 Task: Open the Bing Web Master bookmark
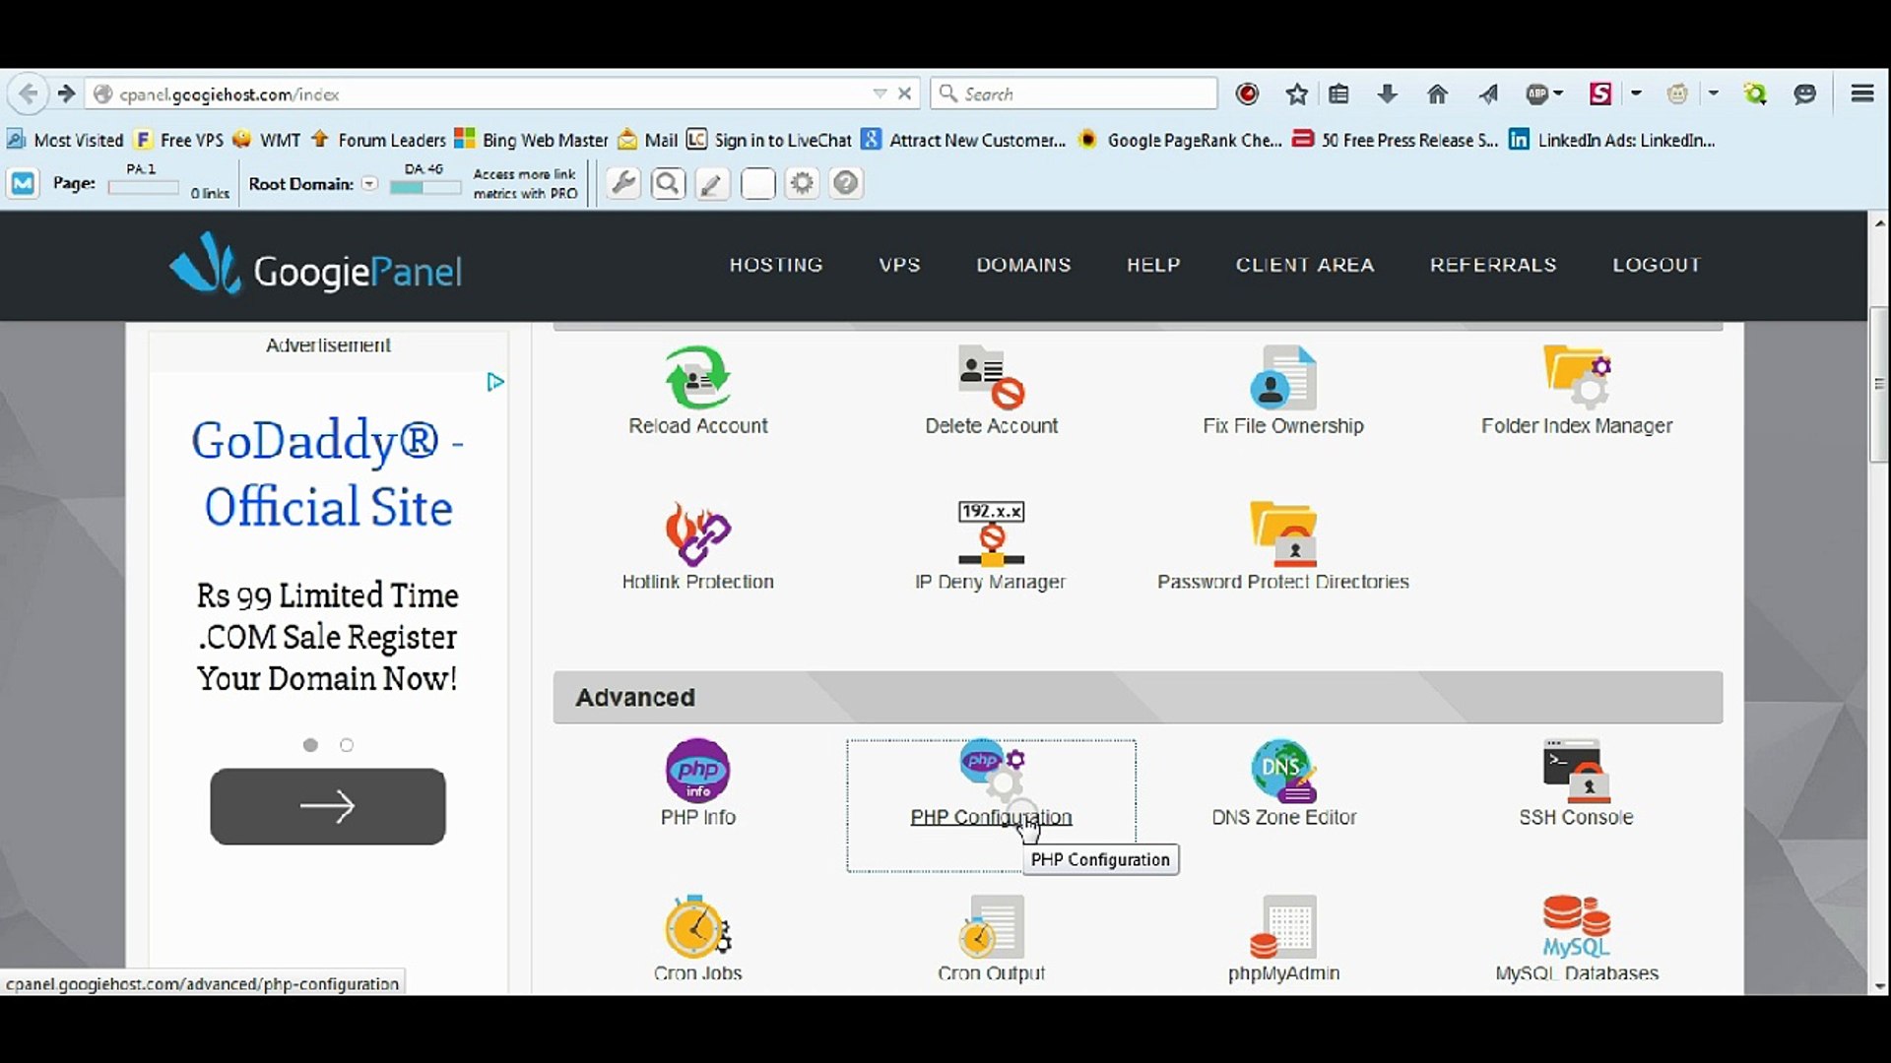click(532, 140)
